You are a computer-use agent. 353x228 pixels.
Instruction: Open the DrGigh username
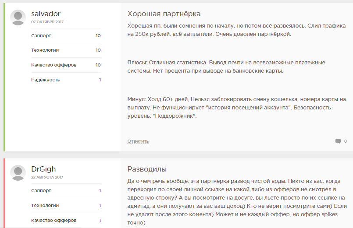43,169
